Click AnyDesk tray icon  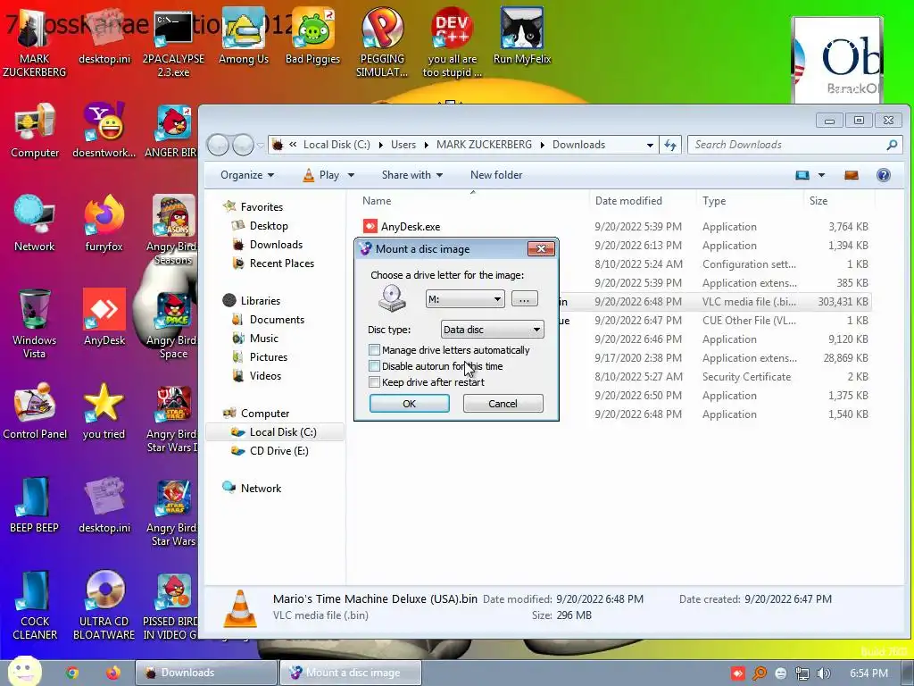point(738,673)
